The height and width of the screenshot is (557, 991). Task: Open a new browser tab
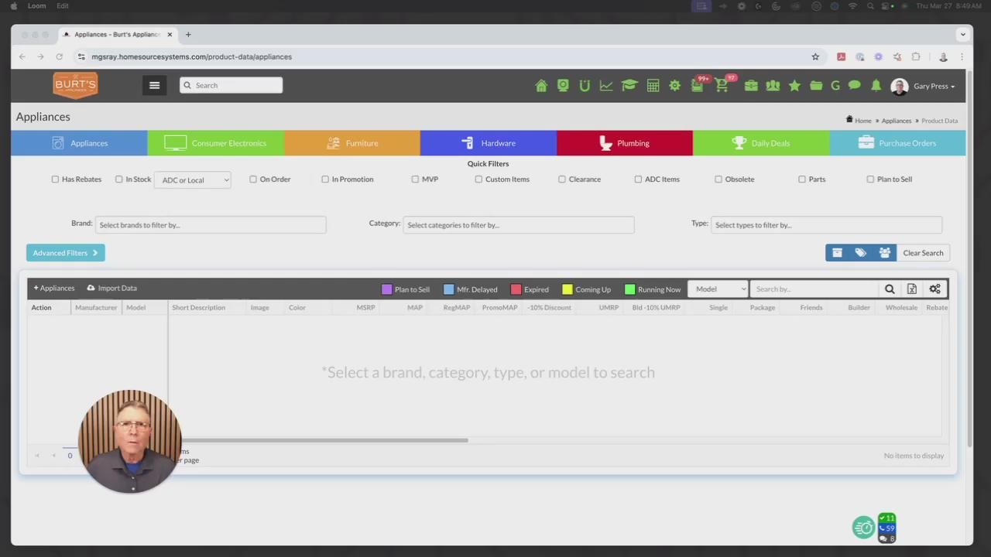click(188, 34)
